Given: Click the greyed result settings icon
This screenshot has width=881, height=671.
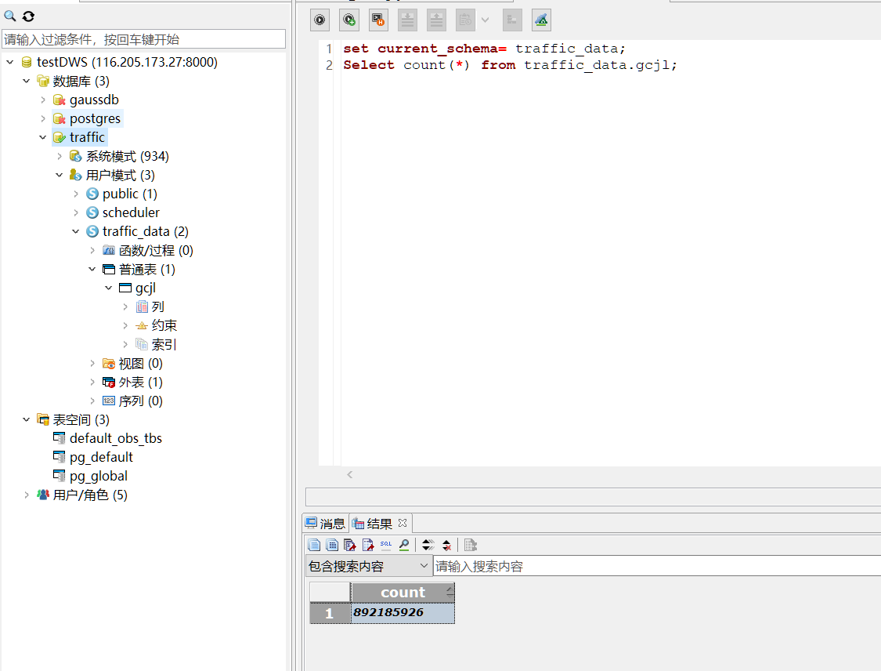Looking at the screenshot, I should (x=471, y=545).
